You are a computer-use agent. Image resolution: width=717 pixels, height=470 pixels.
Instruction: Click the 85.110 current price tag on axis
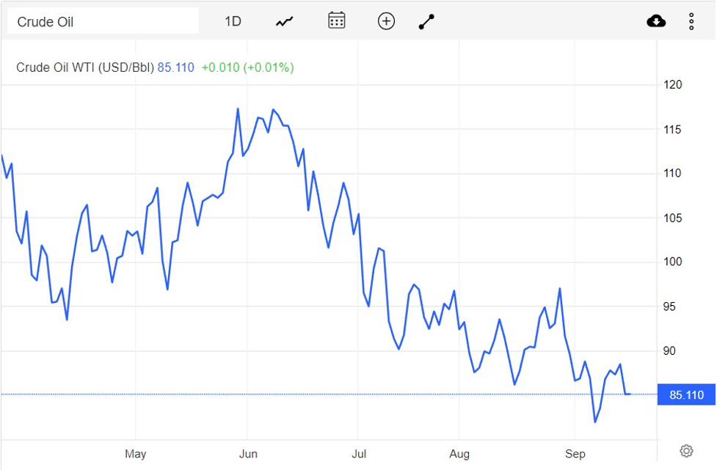coord(686,395)
